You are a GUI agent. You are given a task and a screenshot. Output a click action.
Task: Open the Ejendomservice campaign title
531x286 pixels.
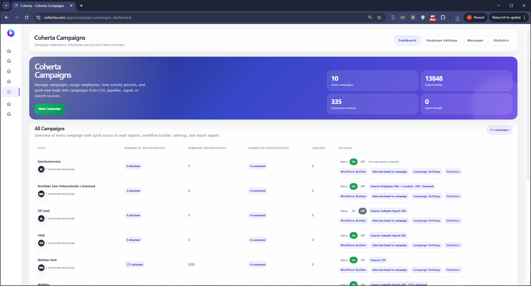(x=49, y=162)
